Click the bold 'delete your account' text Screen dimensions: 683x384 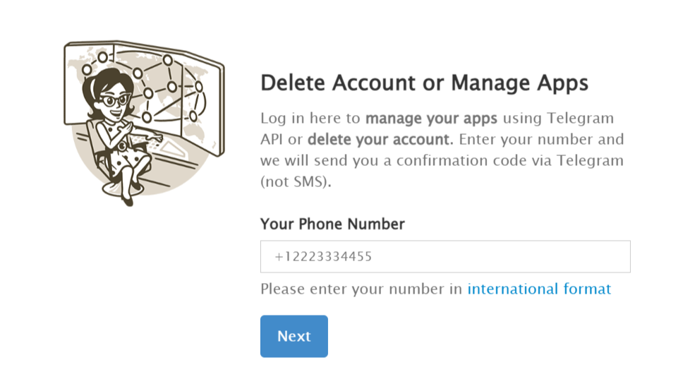379,139
